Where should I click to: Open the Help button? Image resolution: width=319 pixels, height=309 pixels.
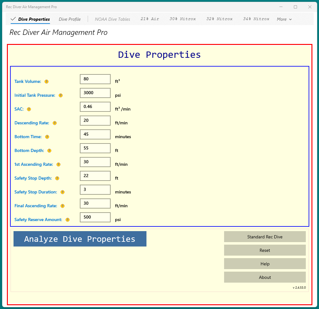coord(265,264)
